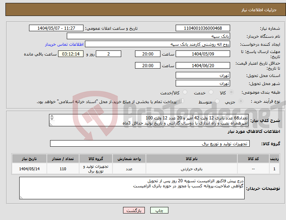286x220 pixels.
Task: Click the quantity cell 110
Action: point(63,169)
